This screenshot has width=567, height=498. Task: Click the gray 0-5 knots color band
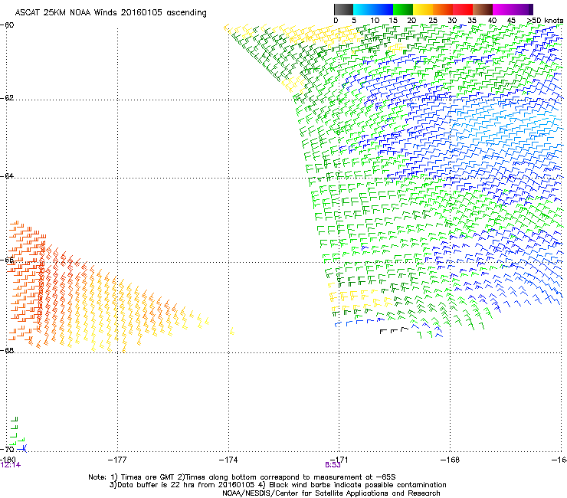343,9
